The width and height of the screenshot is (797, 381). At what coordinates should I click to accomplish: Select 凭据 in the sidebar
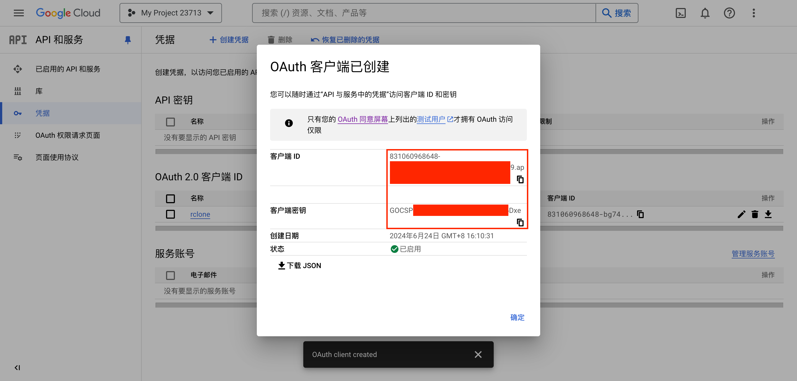click(71, 113)
